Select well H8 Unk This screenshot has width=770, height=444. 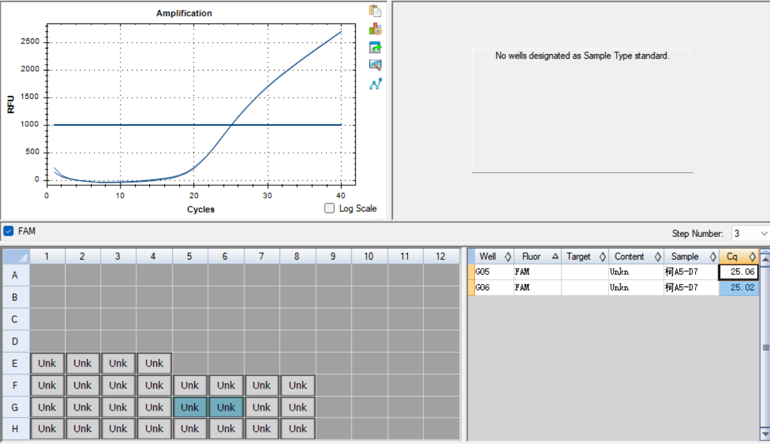(298, 429)
